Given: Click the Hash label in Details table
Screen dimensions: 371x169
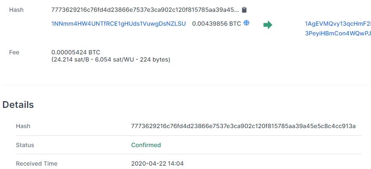Looking at the screenshot, I should (23, 126).
